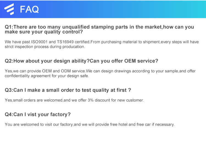
Task: Click the TS16949 certification text
Action: pyautogui.click(x=67, y=42)
